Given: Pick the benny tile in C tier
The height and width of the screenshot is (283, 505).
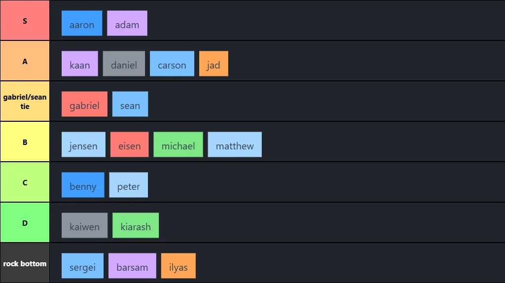Looking at the screenshot, I should [83, 185].
